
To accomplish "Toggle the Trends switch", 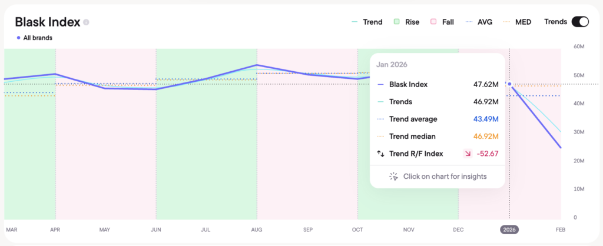I will (579, 22).
